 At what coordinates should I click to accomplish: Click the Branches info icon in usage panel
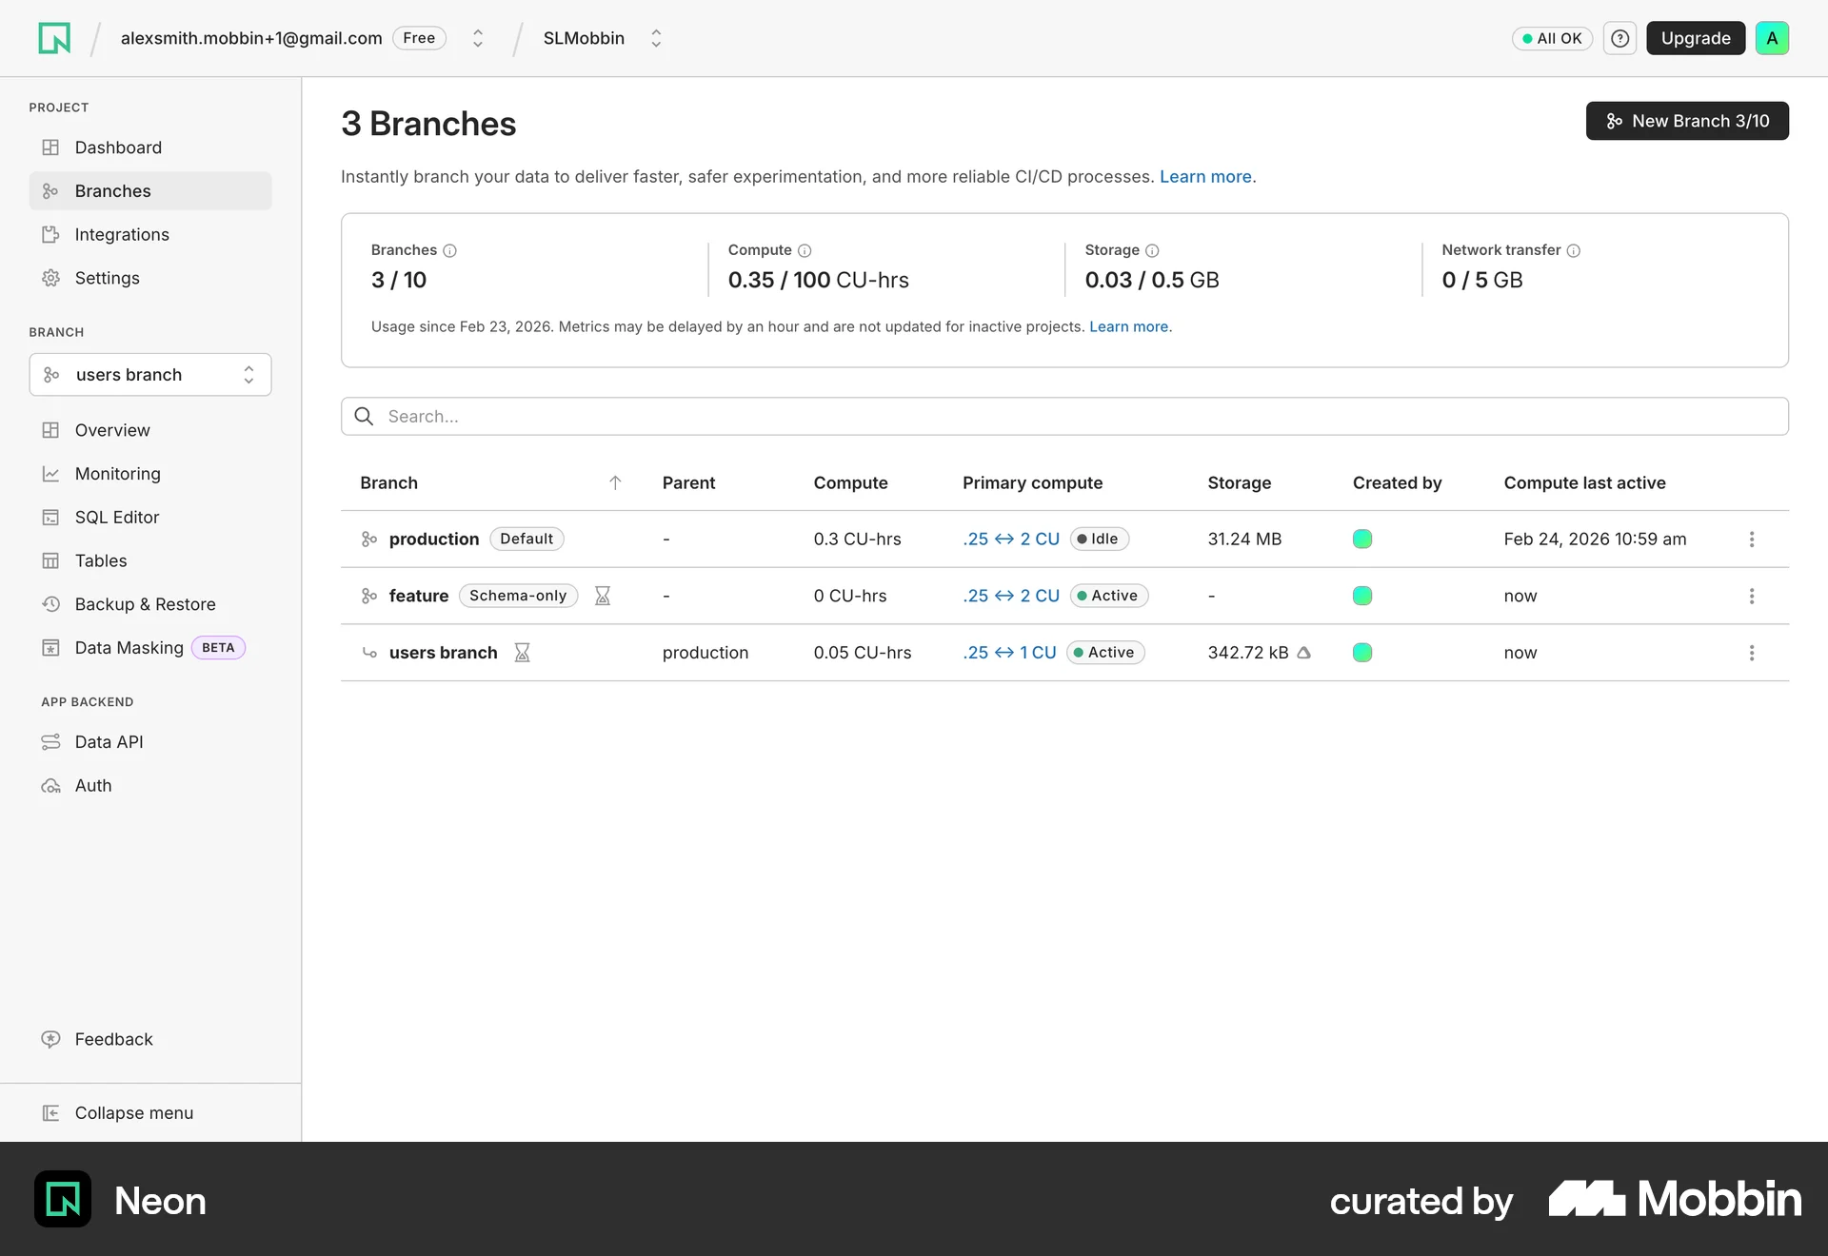pyautogui.click(x=450, y=250)
